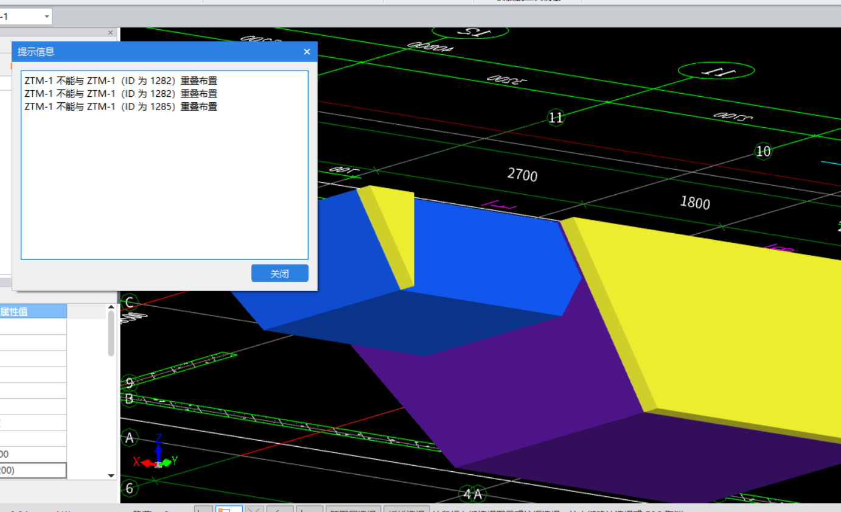Close the left side panel with its X
This screenshot has width=841, height=512.
110,33
